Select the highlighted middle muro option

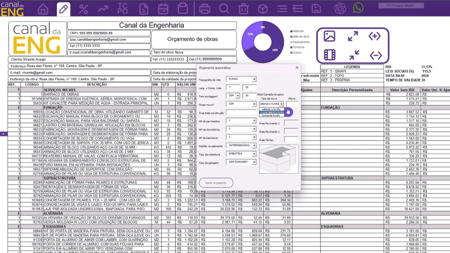pyautogui.click(x=271, y=112)
